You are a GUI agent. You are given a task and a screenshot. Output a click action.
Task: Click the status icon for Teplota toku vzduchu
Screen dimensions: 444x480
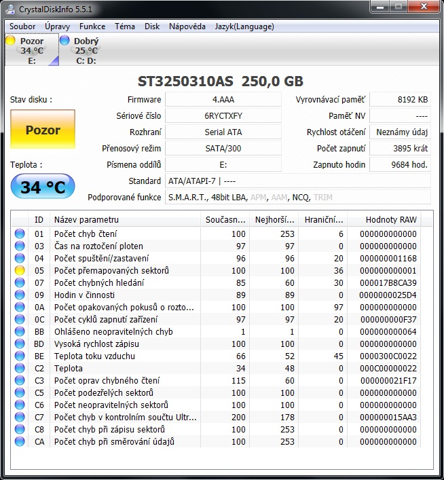[20, 356]
